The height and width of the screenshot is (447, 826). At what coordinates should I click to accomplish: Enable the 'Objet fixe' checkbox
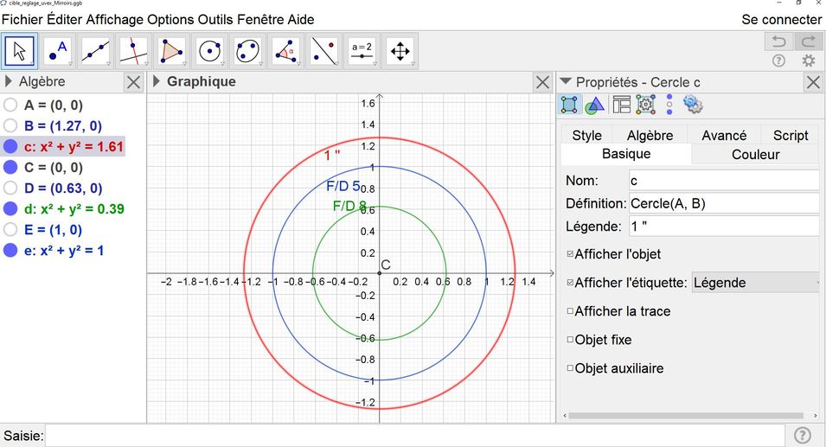570,340
